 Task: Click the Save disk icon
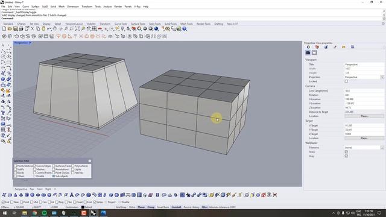pos(15,29)
